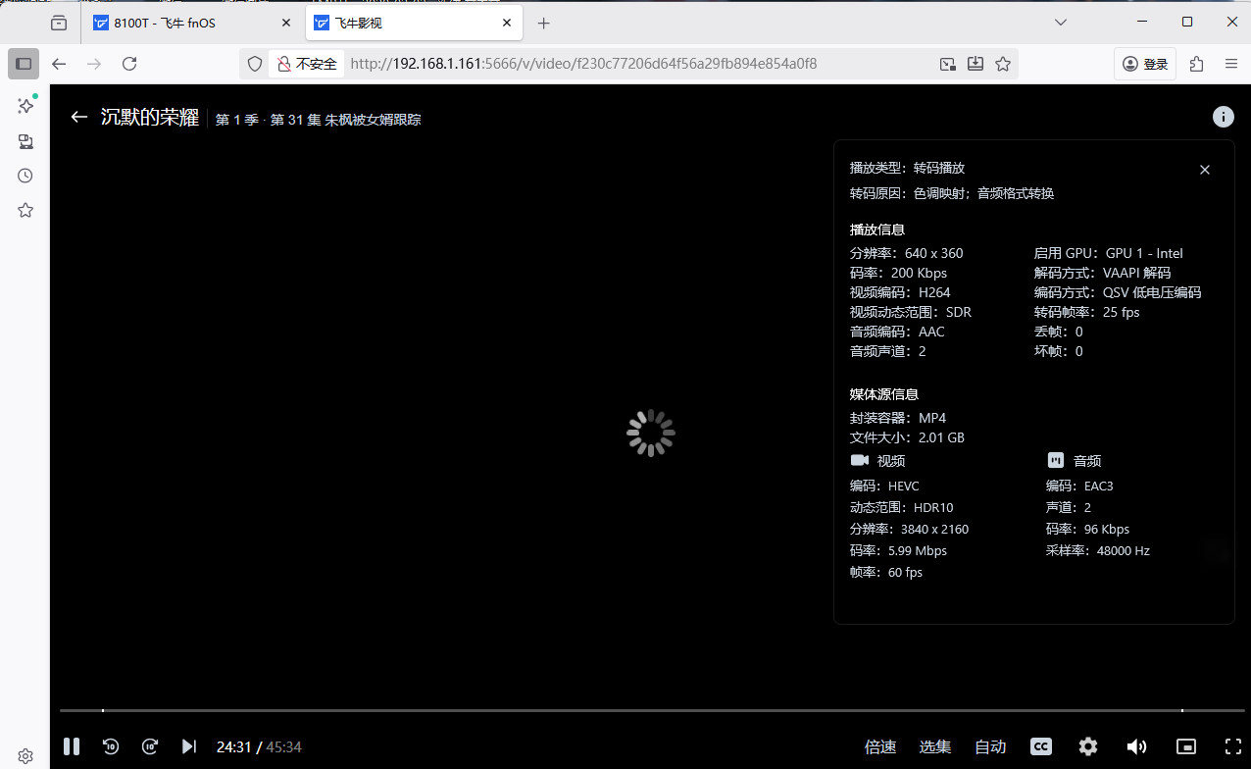Image resolution: width=1251 pixels, height=769 pixels.
Task: Expand the browser tab list chevron
Action: 1060,22
